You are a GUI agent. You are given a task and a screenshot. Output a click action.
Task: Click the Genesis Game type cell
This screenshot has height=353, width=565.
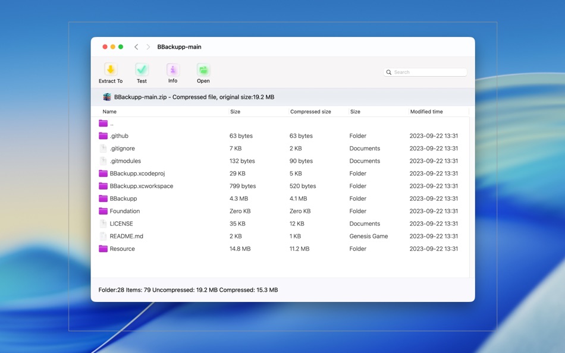[369, 237]
